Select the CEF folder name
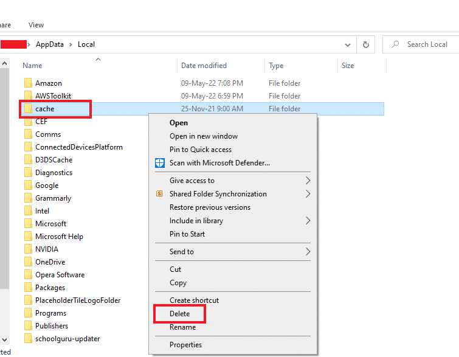The width and height of the screenshot is (459, 357). 41,122
